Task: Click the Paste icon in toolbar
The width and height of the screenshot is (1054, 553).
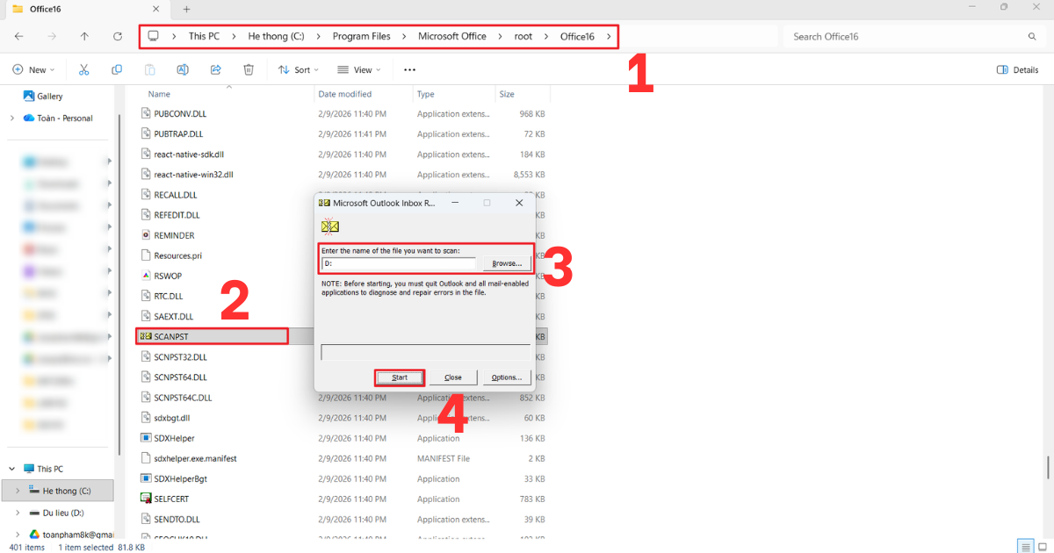Action: pos(150,69)
